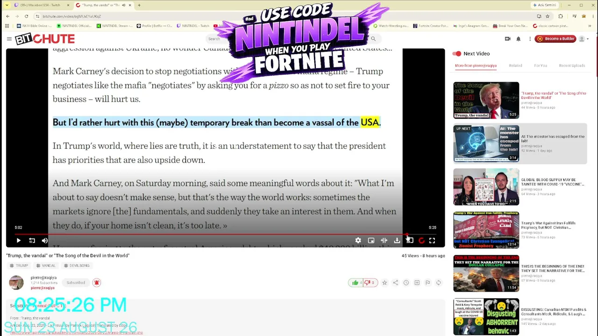598x336 pixels.
Task: Go to the BitChute home logo
Action: tap(45, 39)
